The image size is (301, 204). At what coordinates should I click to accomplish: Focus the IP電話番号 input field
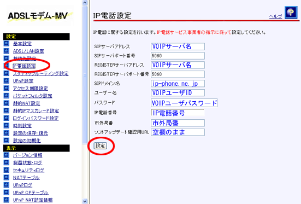pos(178,113)
